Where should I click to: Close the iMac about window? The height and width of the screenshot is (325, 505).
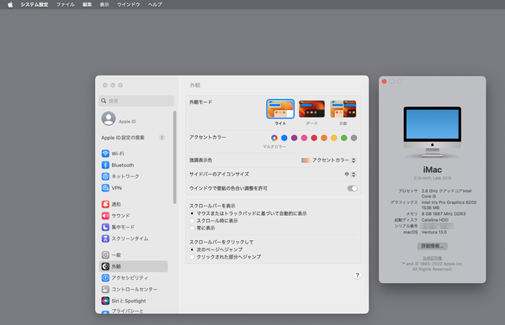384,81
